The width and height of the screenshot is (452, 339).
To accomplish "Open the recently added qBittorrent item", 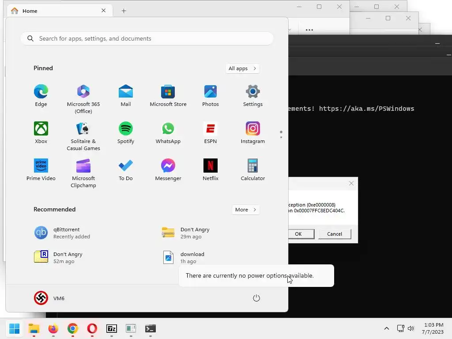I will point(62,233).
